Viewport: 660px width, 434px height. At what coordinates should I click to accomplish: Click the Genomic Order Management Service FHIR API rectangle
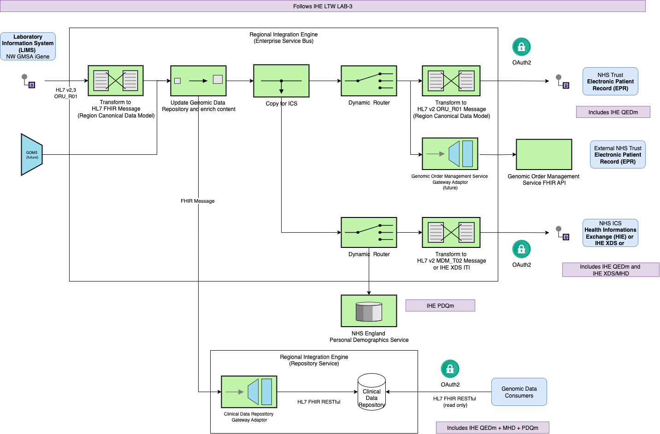544,154
